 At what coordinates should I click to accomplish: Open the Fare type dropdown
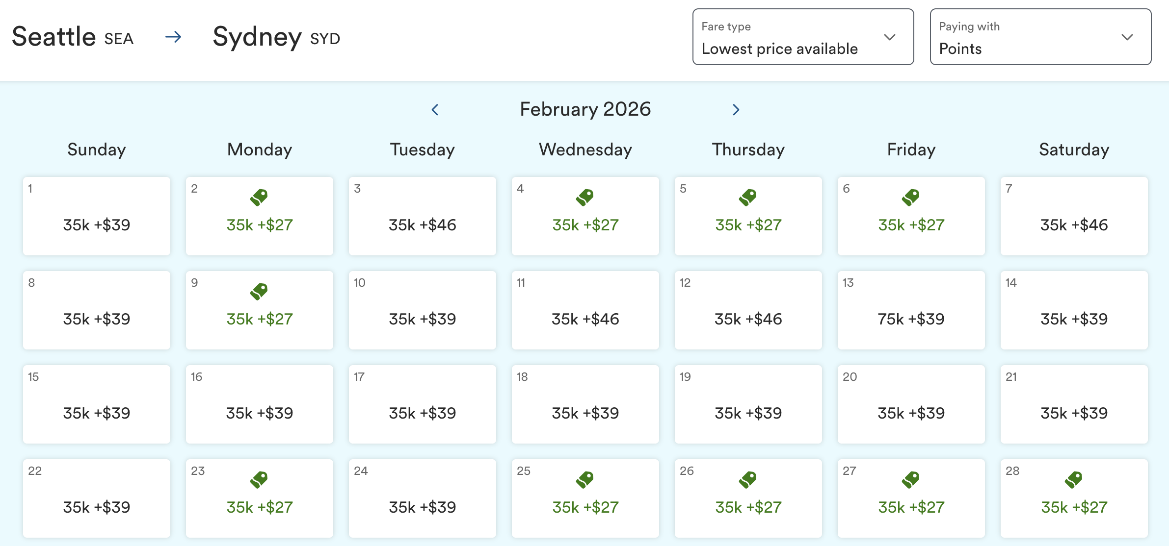(x=803, y=37)
